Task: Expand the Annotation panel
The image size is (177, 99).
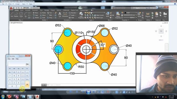Action: point(67,20)
